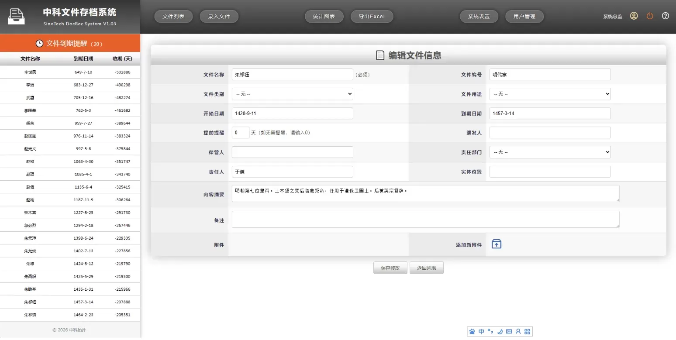The width and height of the screenshot is (676, 340).
Task: Click the 责任人 field containing 于谦
Action: [x=292, y=172]
